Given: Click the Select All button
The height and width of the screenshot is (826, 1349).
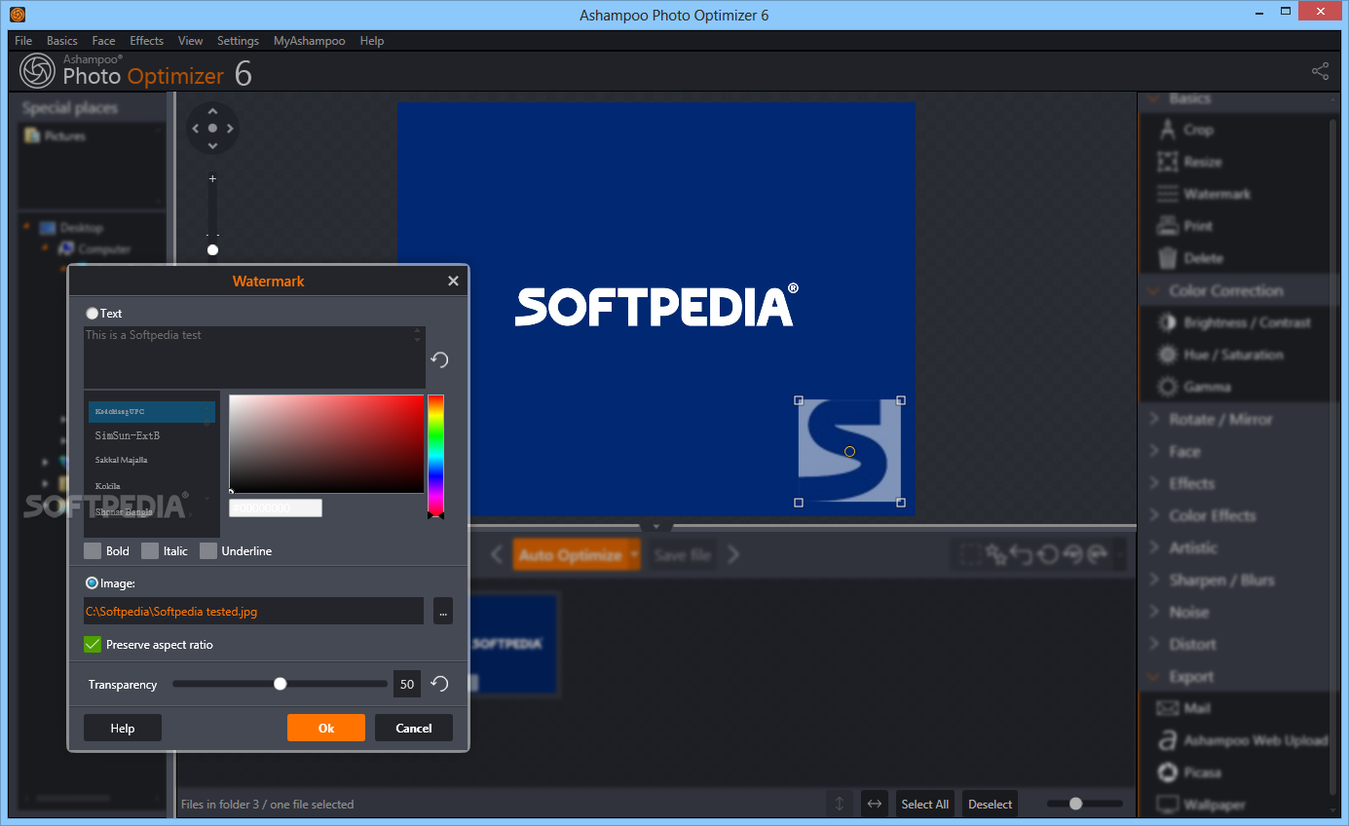Looking at the screenshot, I should (924, 804).
